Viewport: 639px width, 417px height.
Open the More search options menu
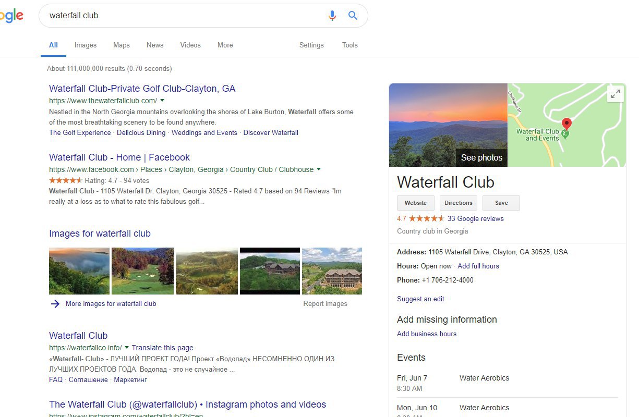[225, 45]
